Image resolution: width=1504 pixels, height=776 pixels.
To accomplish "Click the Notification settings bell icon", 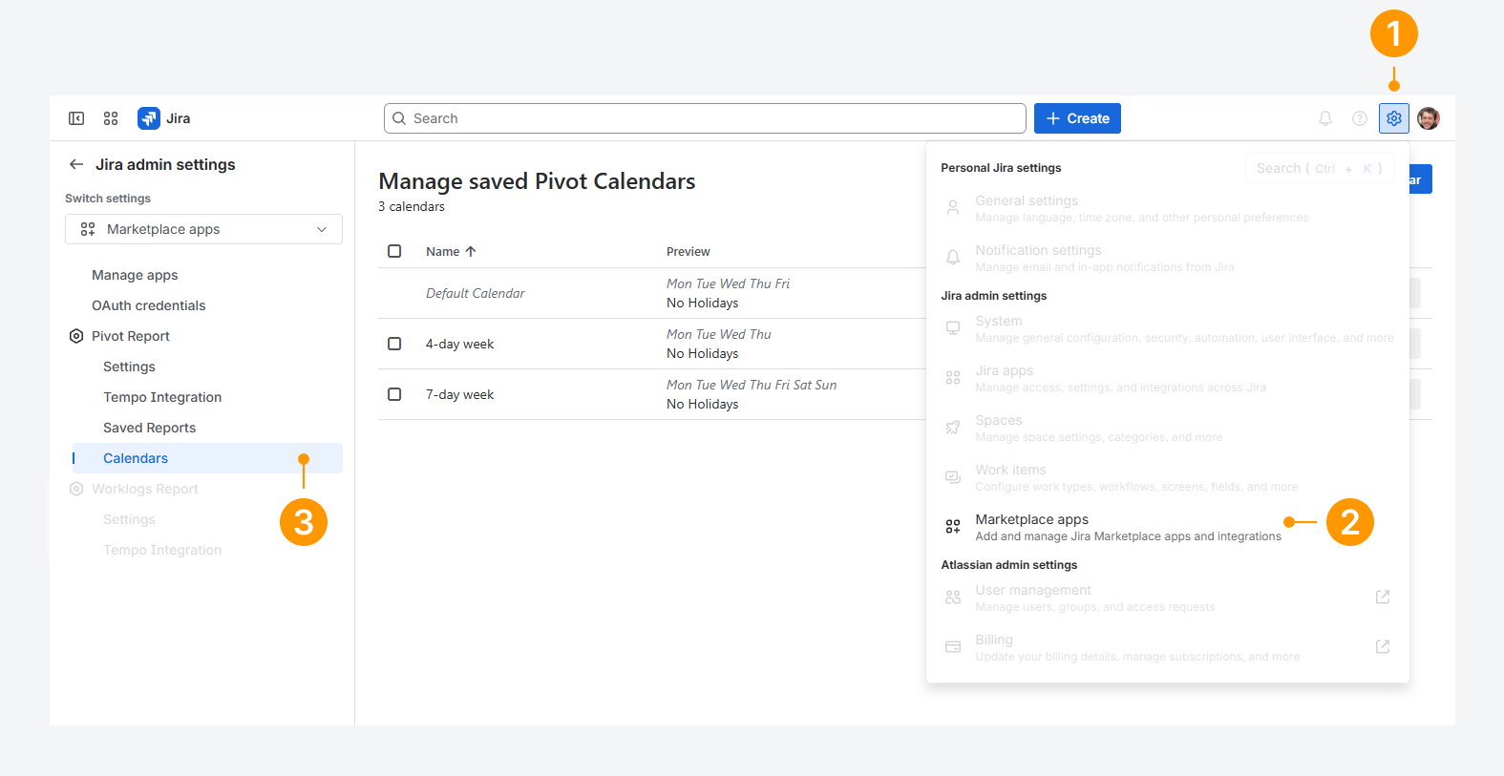I will pyautogui.click(x=953, y=257).
